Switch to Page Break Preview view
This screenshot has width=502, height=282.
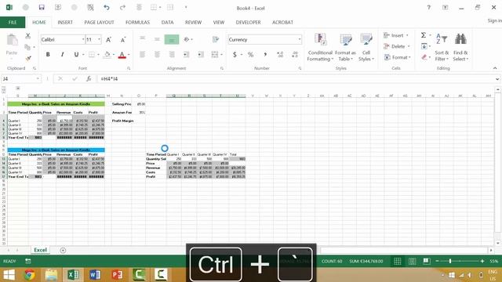click(x=427, y=262)
